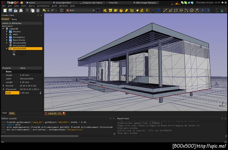Click the Cut scissors icon
The width and height of the screenshot is (228, 150).
27,10
